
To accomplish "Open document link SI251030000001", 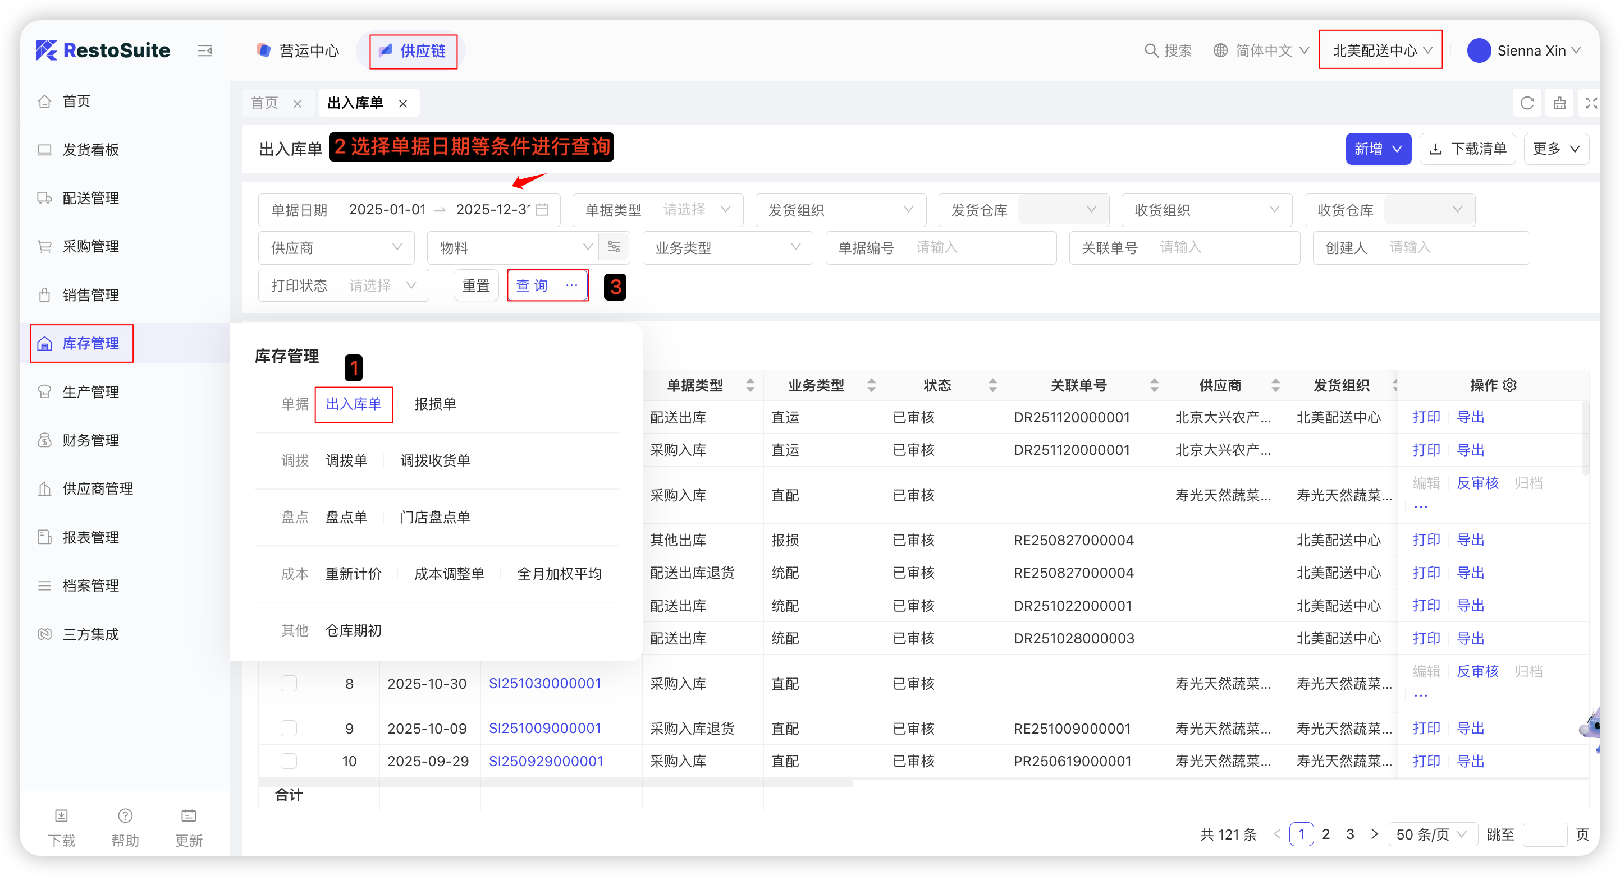I will [x=544, y=683].
